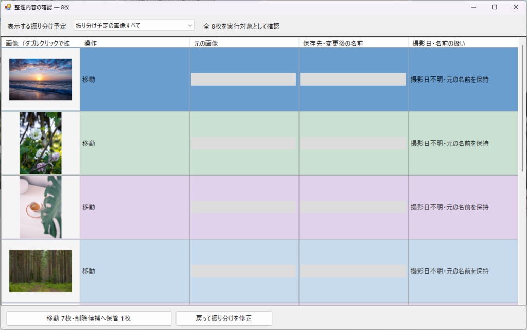Click the 元の画像 cell in forest row
Viewport: 527px width, 330px height.
pyautogui.click(x=244, y=270)
